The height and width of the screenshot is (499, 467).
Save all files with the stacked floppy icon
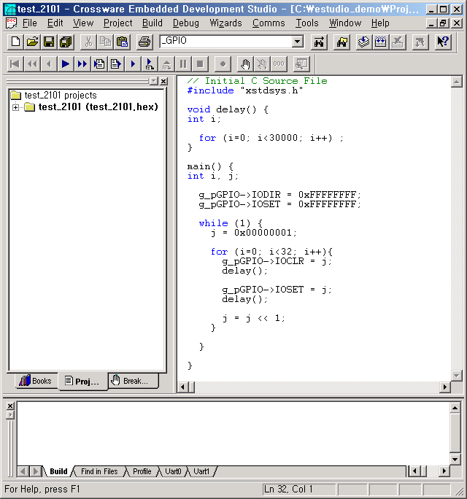(66, 42)
